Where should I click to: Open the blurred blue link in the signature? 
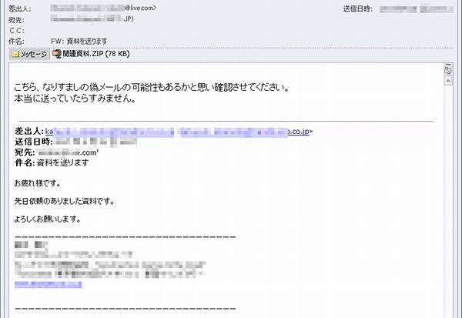[x=48, y=284]
